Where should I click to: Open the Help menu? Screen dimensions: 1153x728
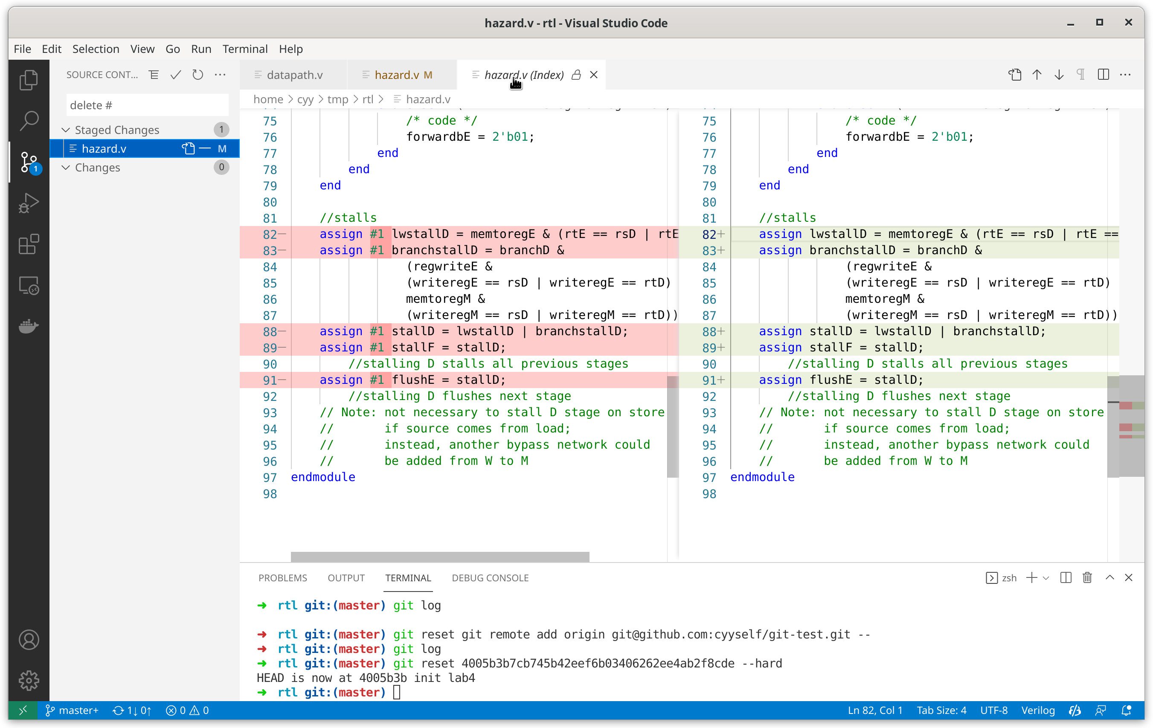[x=290, y=49]
